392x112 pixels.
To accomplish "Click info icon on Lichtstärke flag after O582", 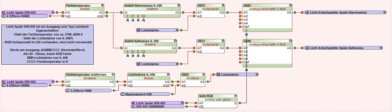I will pyautogui.click(x=256, y=75).
